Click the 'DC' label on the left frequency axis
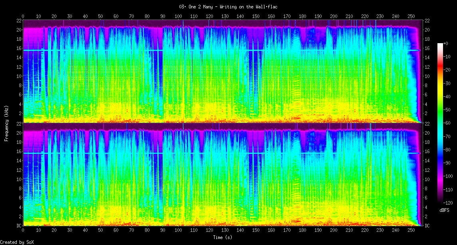The width and height of the screenshot is (457, 245). tap(18, 226)
